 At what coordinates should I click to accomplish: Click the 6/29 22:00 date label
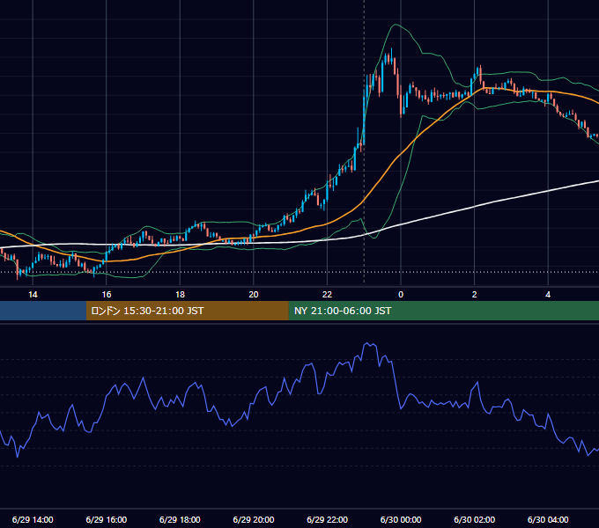(327, 519)
